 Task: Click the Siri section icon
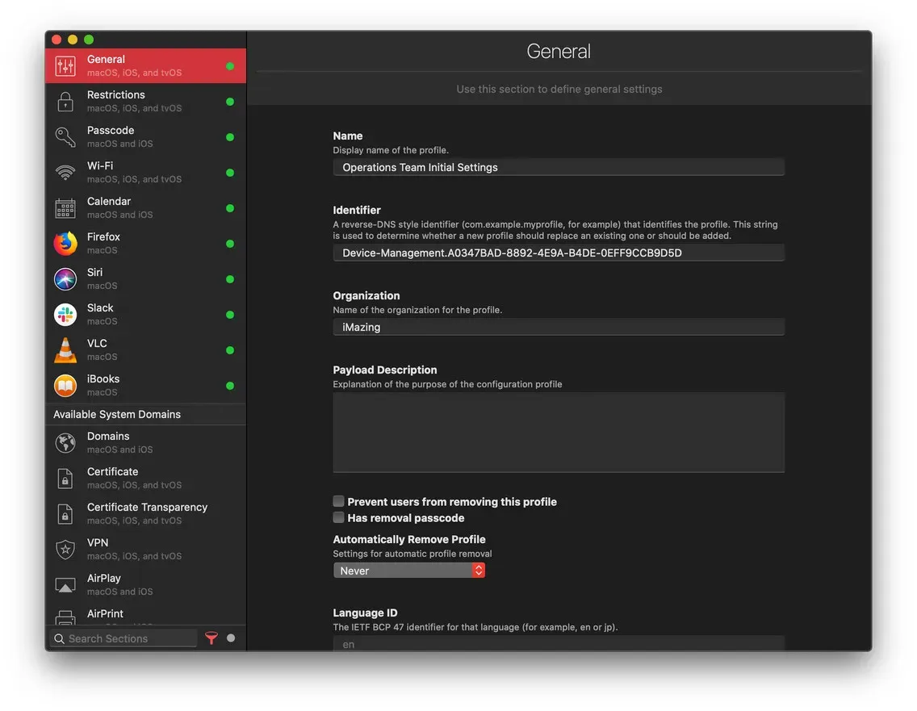(65, 278)
